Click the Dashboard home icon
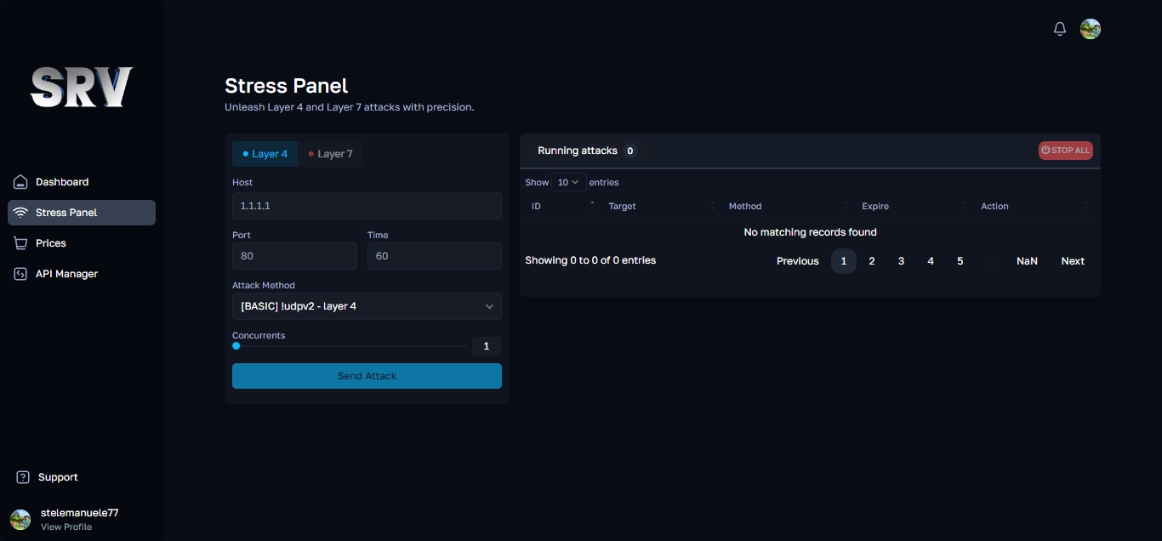The width and height of the screenshot is (1162, 541). 21,182
